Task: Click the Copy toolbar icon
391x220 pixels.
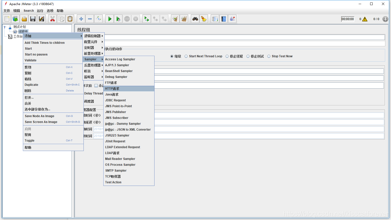Action: tap(61, 19)
